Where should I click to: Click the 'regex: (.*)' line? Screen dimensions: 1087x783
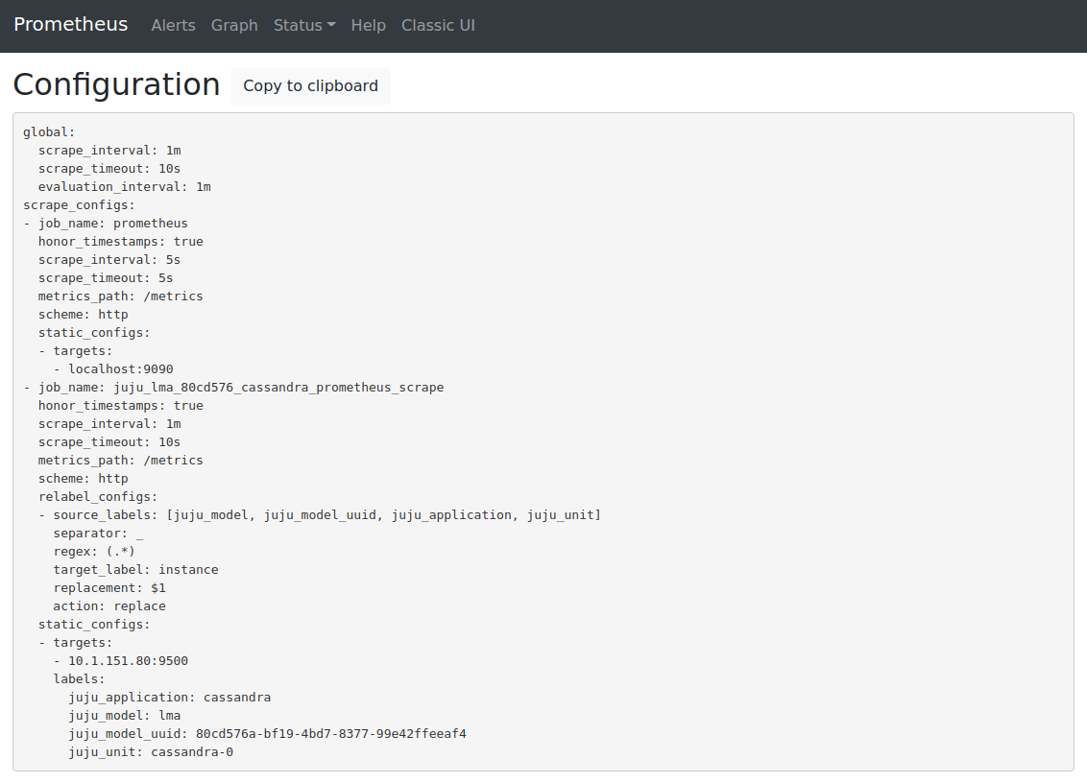point(94,552)
